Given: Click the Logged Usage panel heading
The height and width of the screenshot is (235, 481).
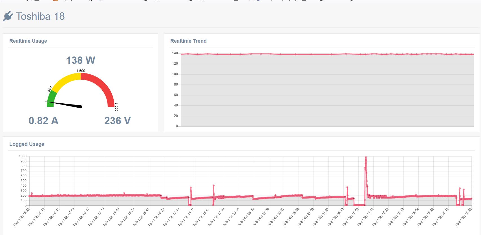Looking at the screenshot, I should pyautogui.click(x=27, y=144).
